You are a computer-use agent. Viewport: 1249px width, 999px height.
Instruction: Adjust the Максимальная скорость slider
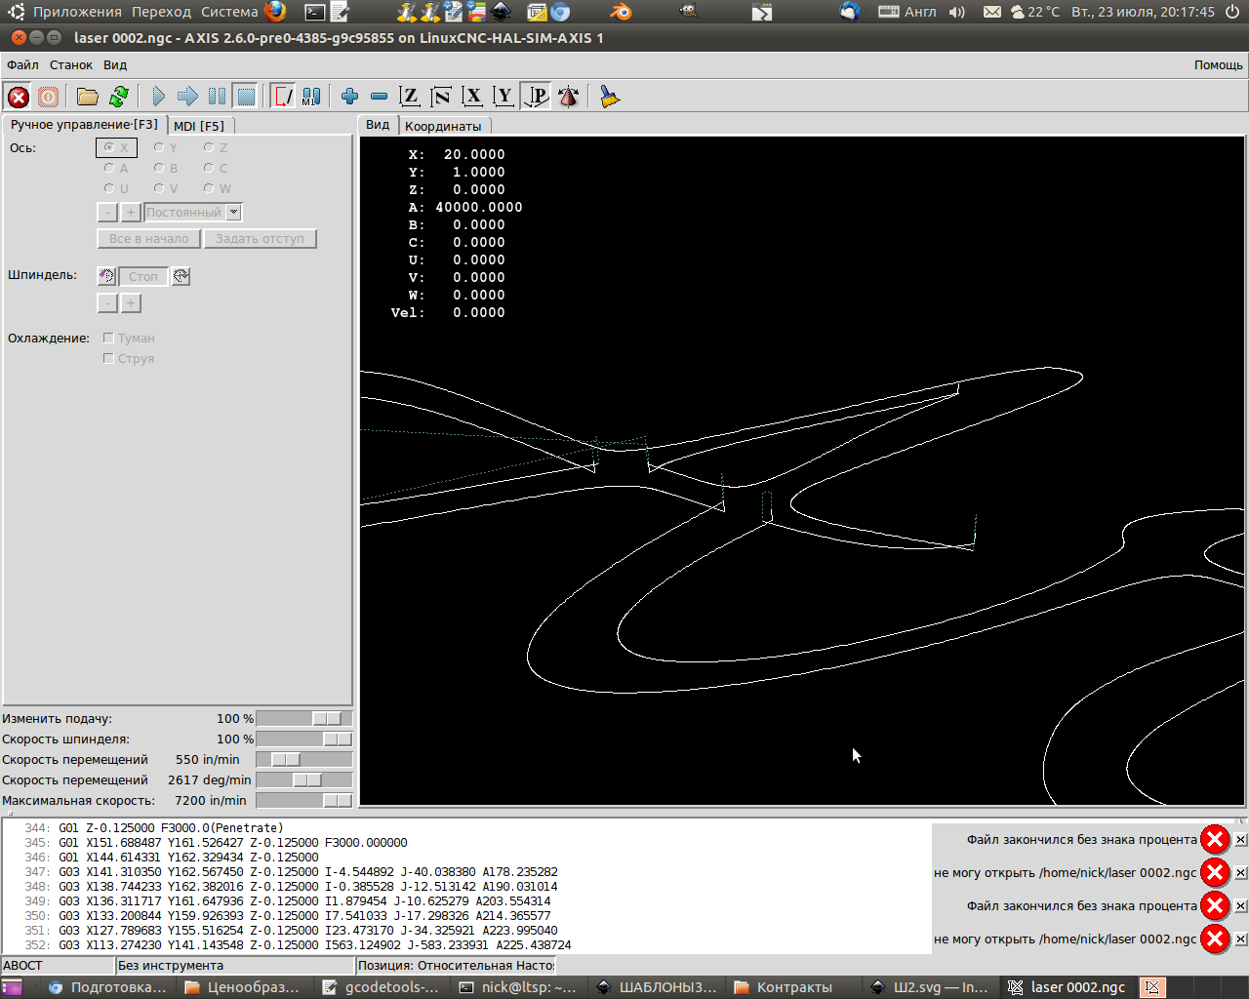[x=337, y=801]
